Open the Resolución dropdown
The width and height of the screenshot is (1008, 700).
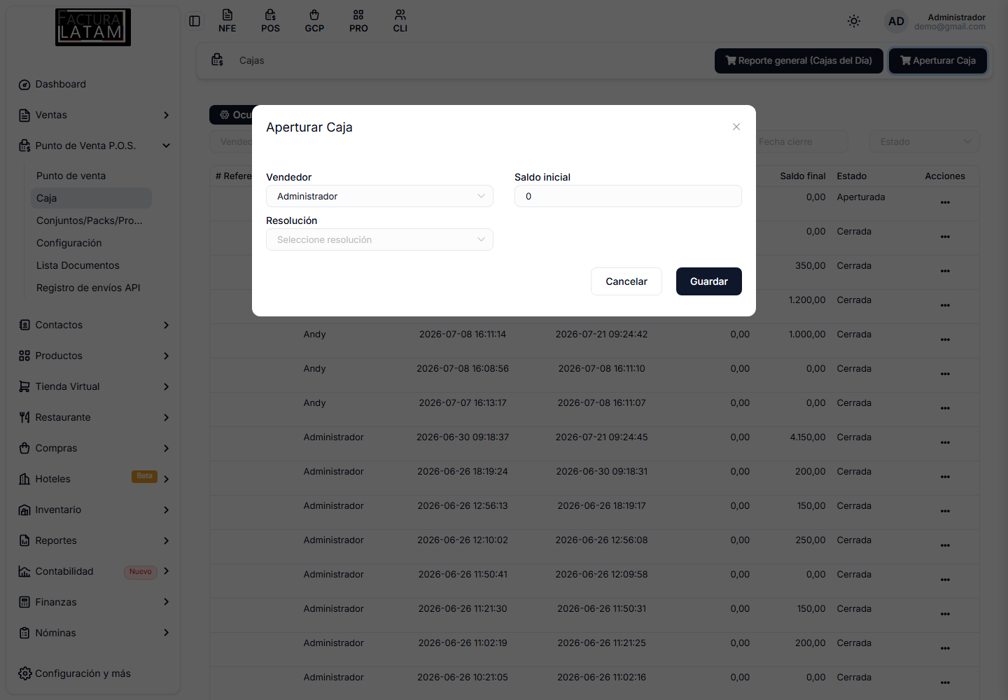tap(379, 239)
